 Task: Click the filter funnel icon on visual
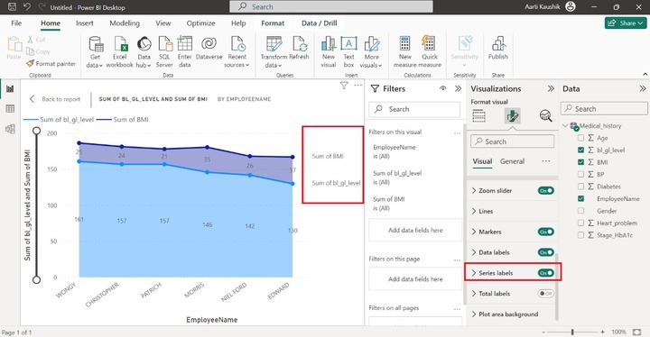[344, 86]
